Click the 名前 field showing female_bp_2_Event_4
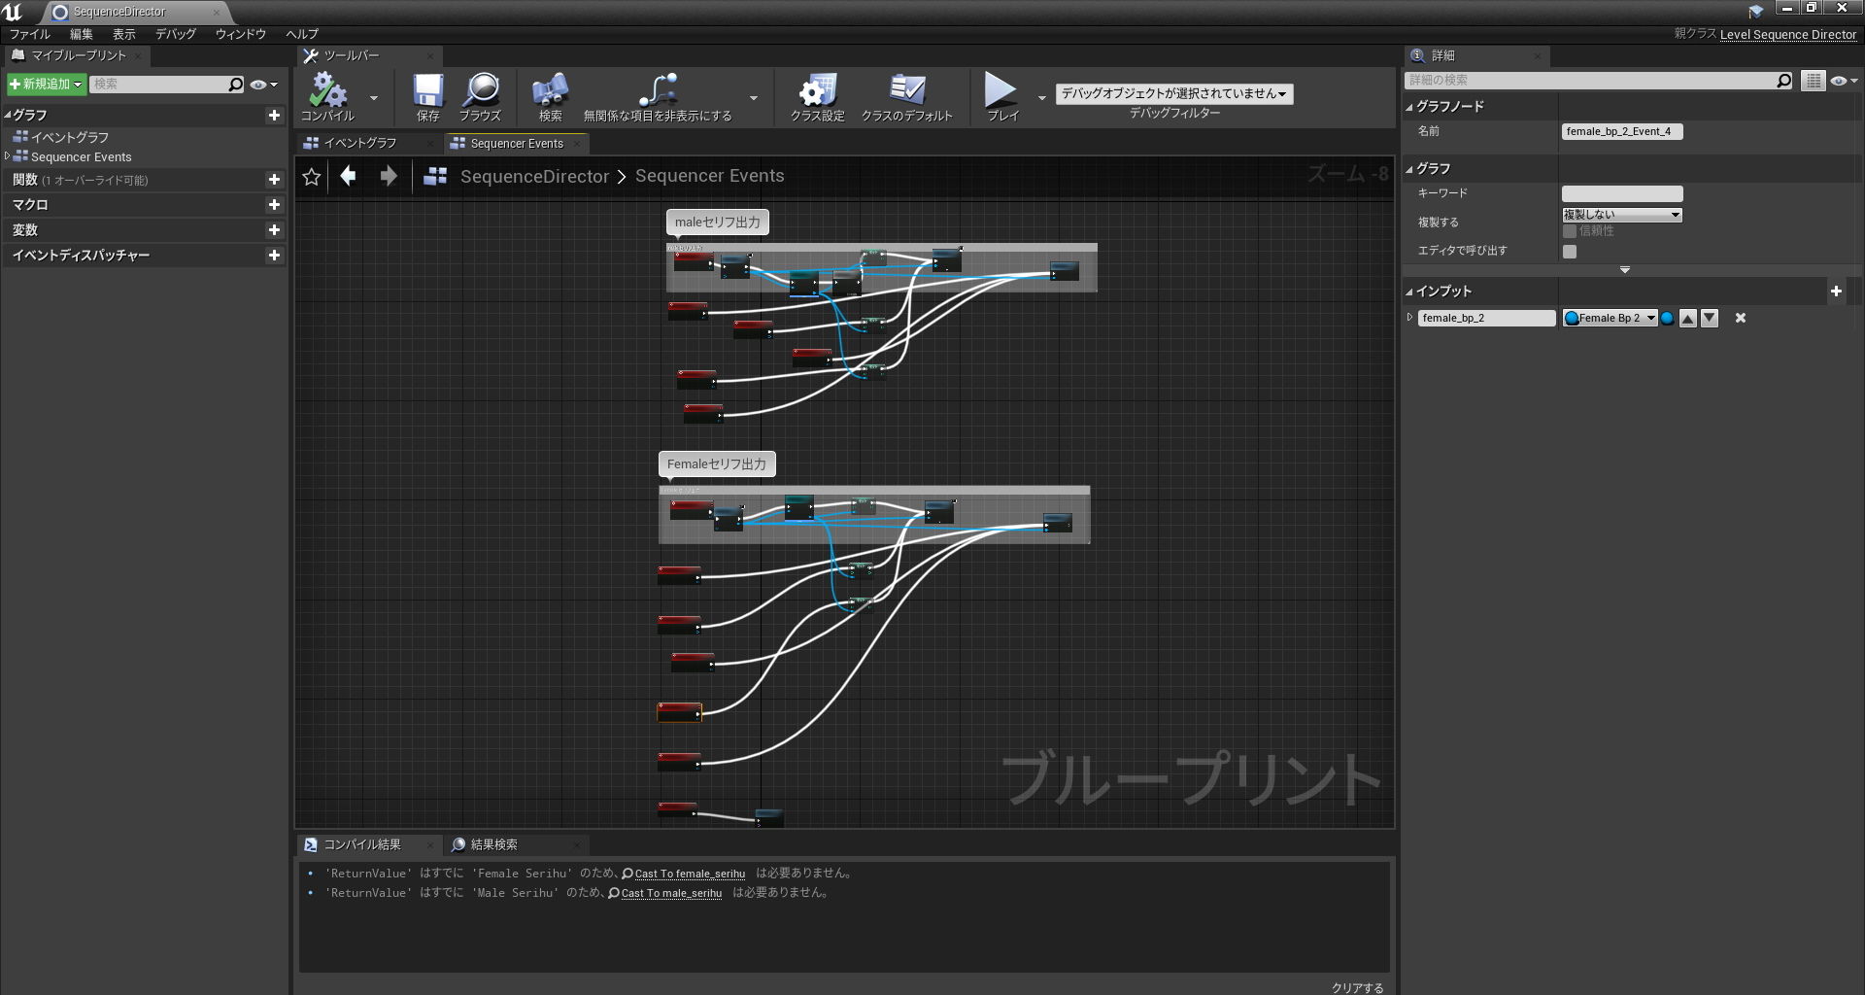This screenshot has height=995, width=1865. 1621,131
